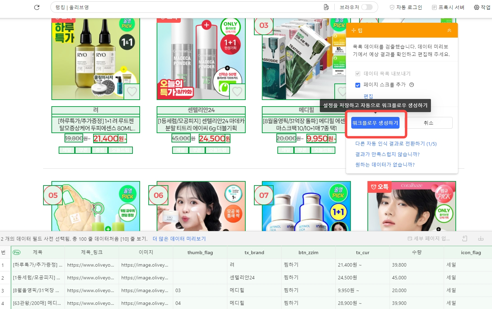This screenshot has height=309, width=492.
Task: Click the download icon in data preview bar
Action: coord(481,239)
